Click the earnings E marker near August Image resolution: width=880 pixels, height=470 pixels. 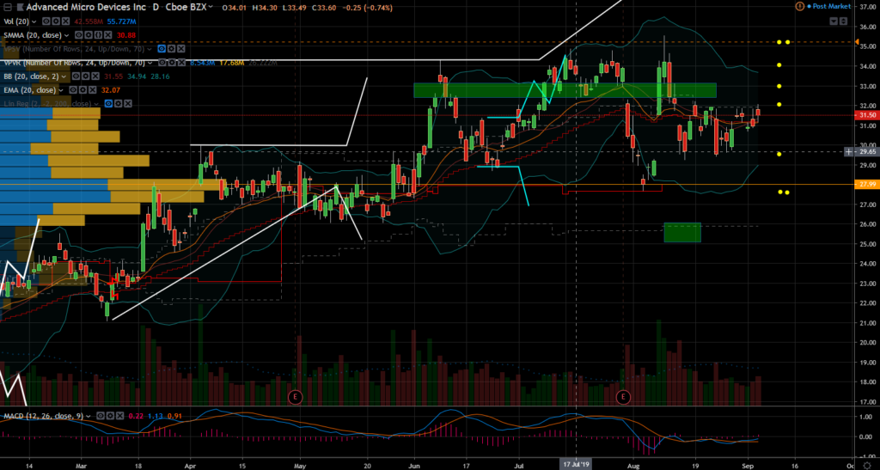(x=622, y=398)
